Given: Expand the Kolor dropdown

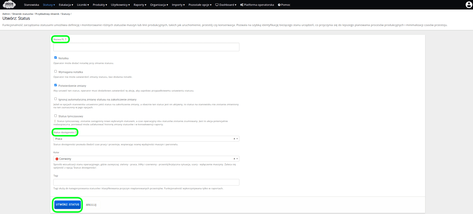Looking at the screenshot, I should coord(237,159).
